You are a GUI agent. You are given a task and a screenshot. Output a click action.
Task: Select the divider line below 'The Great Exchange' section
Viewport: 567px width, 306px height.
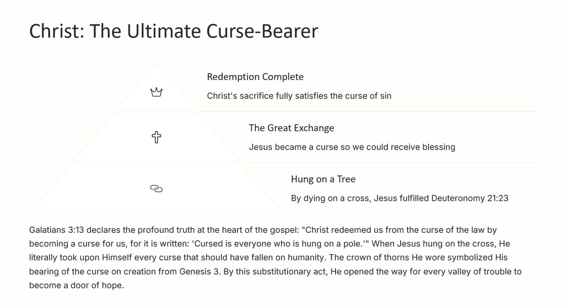388,162
